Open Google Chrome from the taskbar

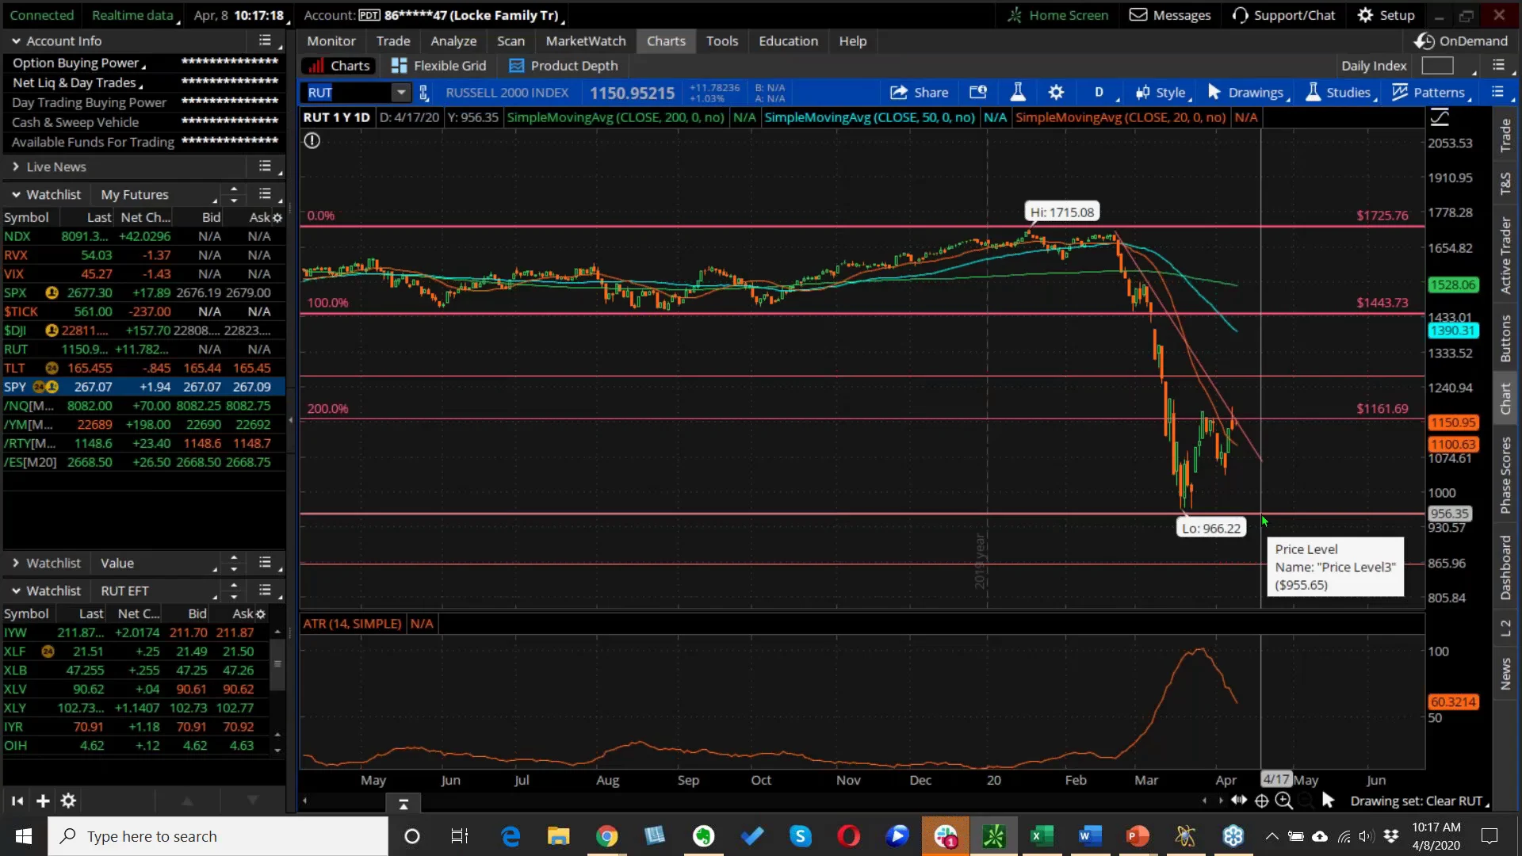pyautogui.click(x=607, y=836)
